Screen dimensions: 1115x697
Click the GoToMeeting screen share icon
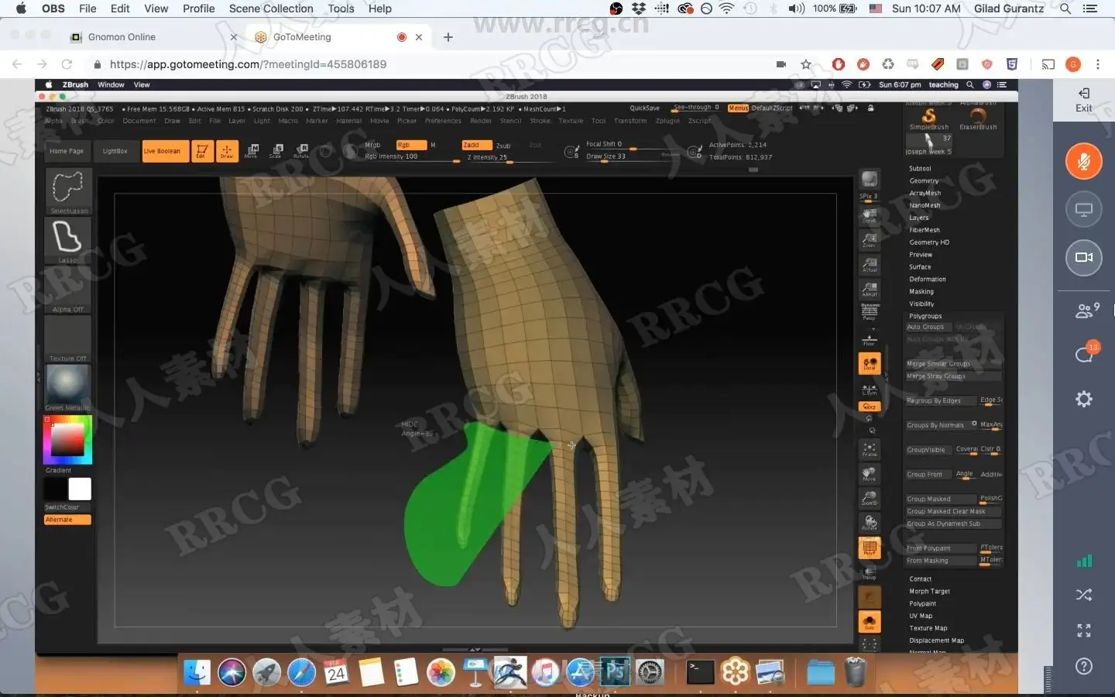click(1084, 209)
